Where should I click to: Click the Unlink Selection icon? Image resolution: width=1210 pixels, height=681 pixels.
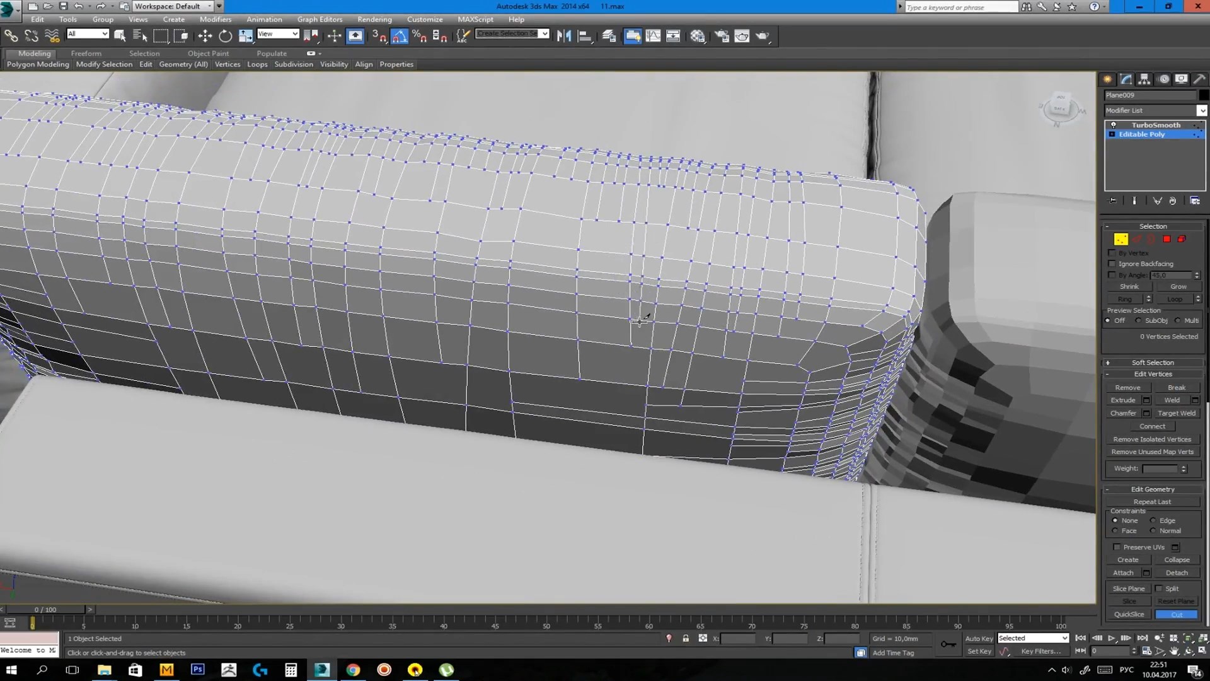click(x=31, y=36)
